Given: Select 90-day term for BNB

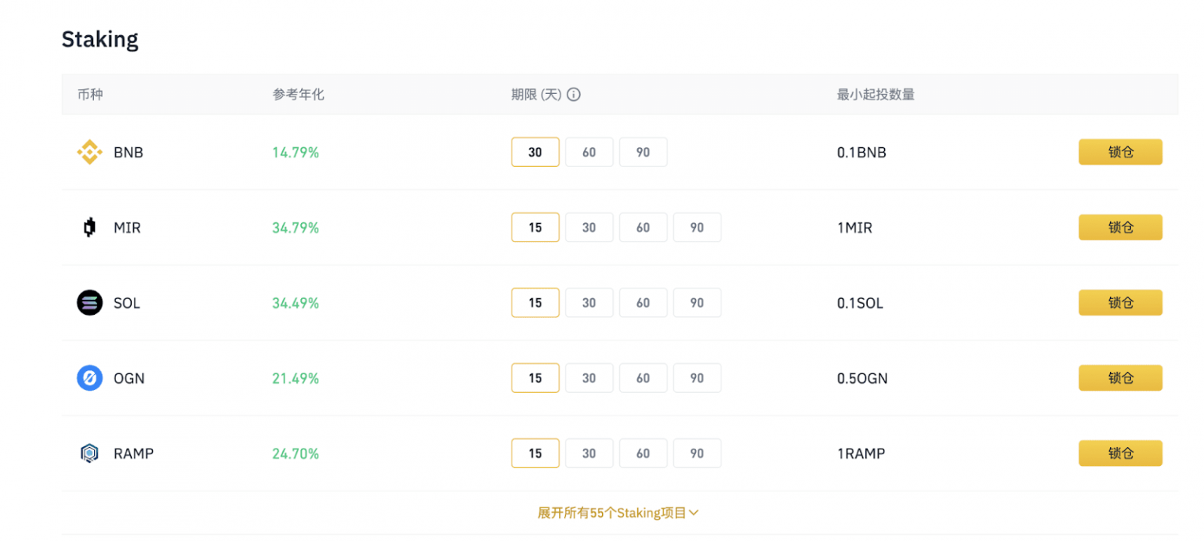Looking at the screenshot, I should 644,152.
